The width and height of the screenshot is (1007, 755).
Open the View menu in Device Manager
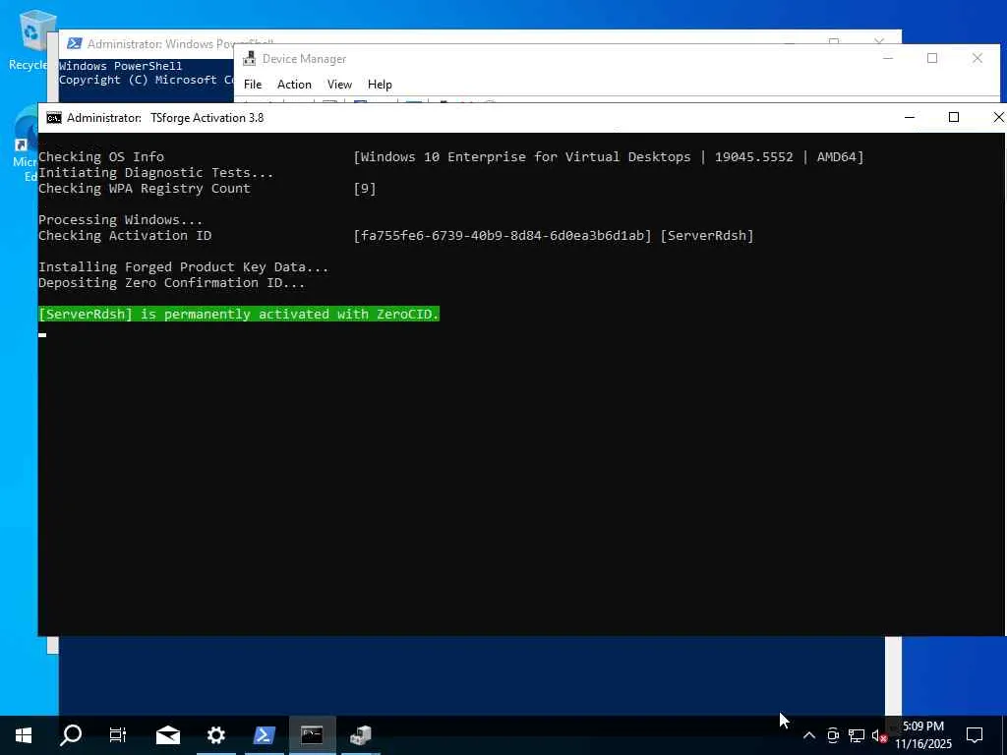(x=339, y=85)
